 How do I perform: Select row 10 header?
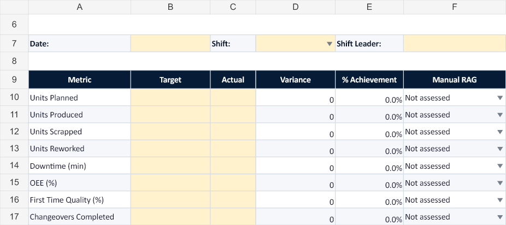tap(14, 97)
